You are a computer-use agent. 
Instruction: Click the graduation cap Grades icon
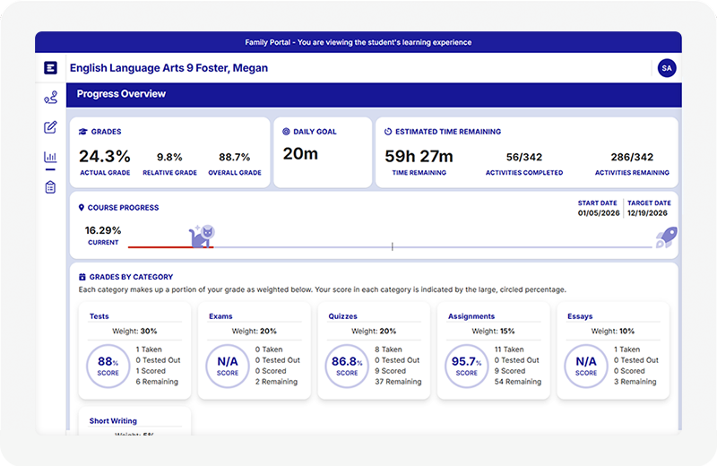coord(83,132)
